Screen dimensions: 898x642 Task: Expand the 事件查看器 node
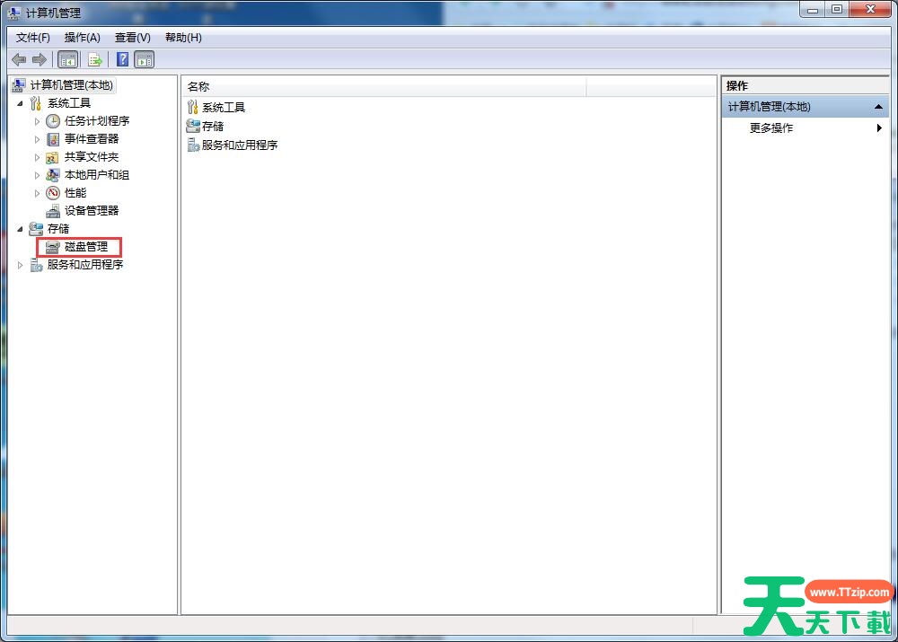coord(37,139)
